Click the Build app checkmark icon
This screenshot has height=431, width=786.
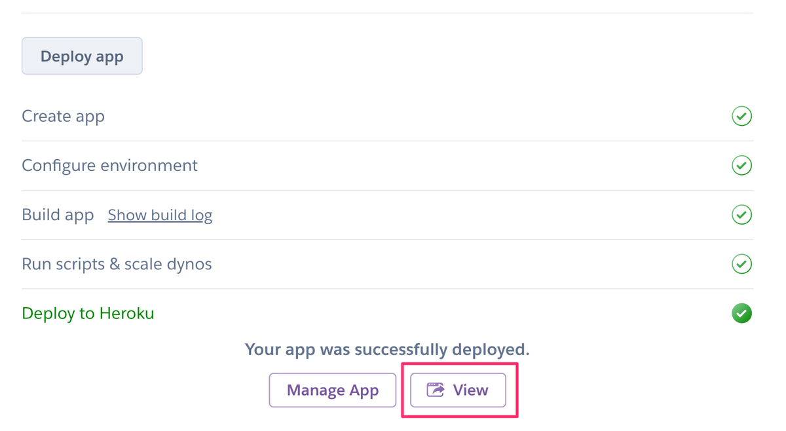pyautogui.click(x=741, y=215)
